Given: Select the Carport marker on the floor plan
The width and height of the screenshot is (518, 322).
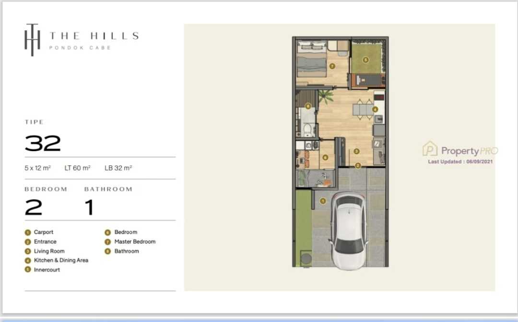Looking at the screenshot, I should click(x=323, y=201).
